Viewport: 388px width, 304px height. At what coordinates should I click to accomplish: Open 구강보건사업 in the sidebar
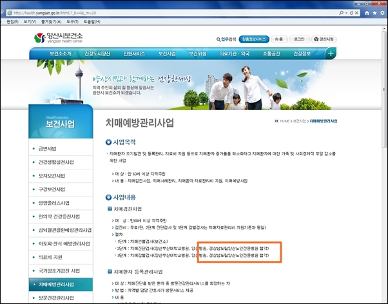click(52, 189)
